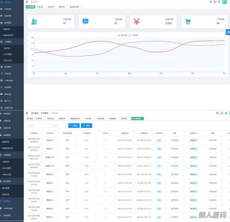The height and width of the screenshot is (222, 230).
Task: Select 代理列表 tab in top tab bar
Action: pyautogui.click(x=40, y=7)
